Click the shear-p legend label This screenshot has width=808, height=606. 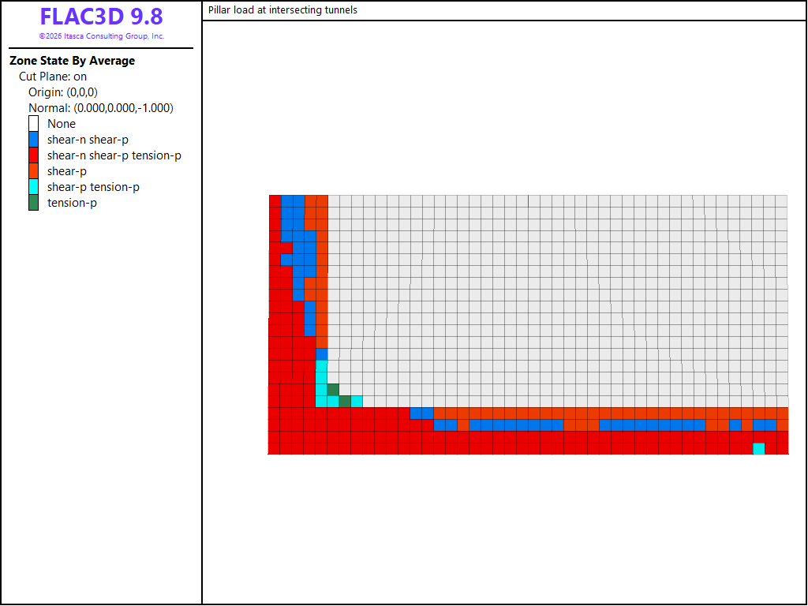click(67, 171)
